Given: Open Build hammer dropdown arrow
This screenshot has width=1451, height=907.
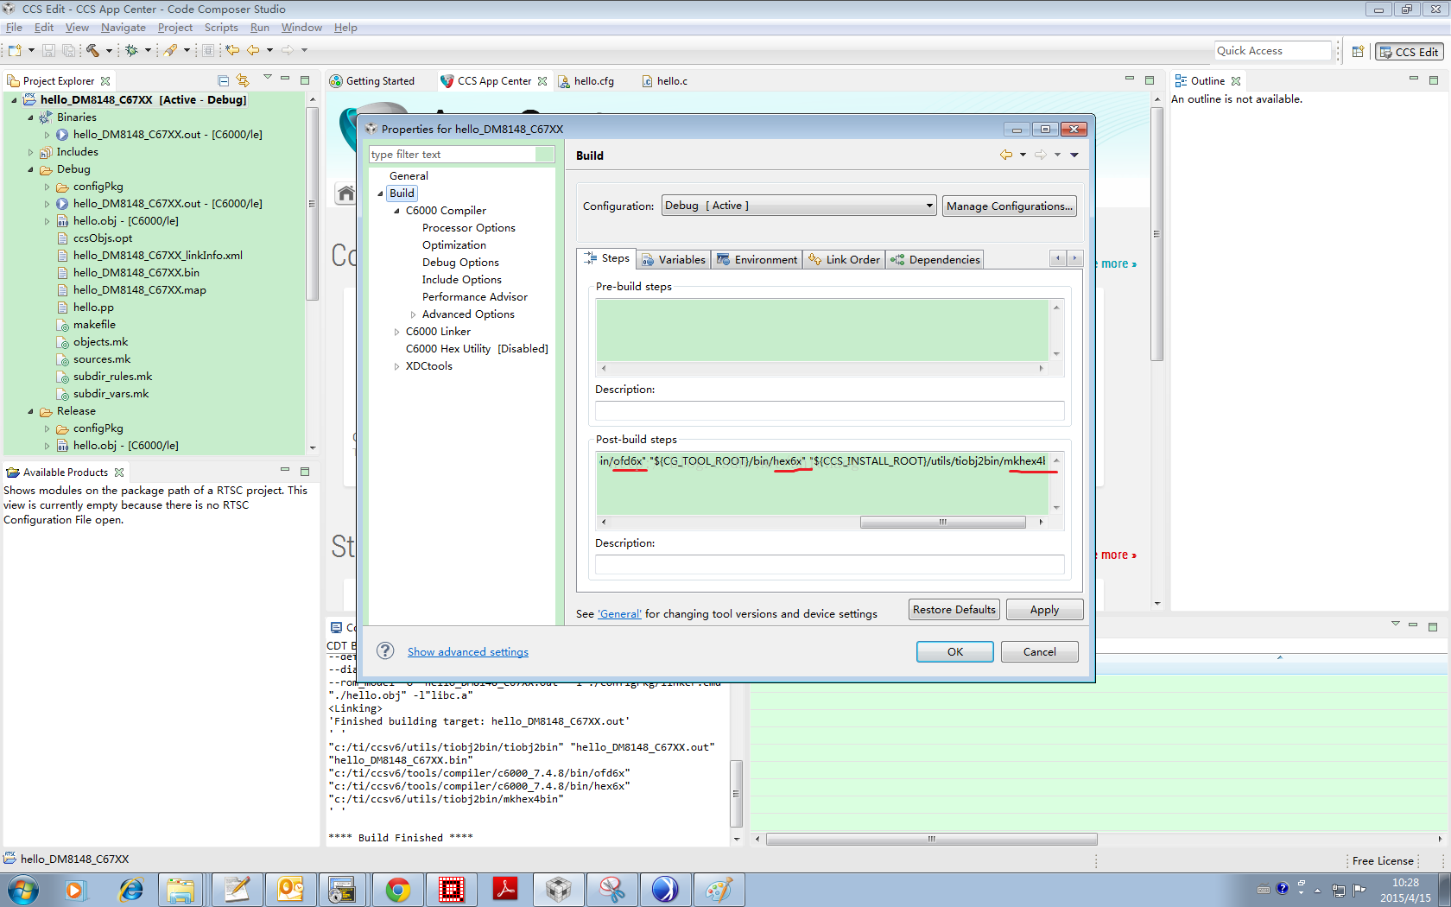Looking at the screenshot, I should [x=109, y=51].
